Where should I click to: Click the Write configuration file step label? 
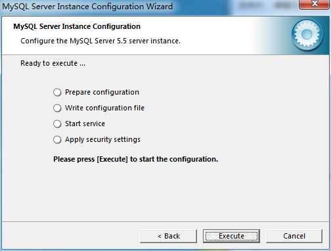tap(104, 108)
